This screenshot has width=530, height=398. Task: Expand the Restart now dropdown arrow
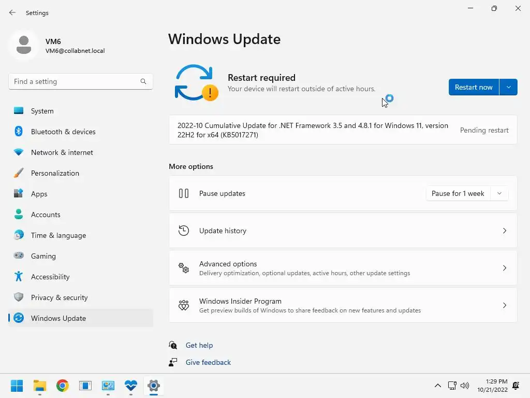[508, 87]
